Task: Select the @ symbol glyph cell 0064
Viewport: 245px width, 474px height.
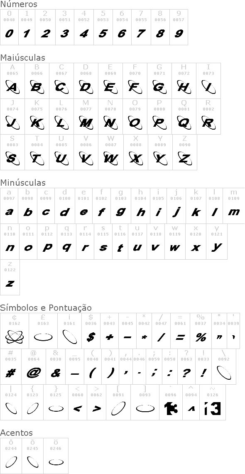Action: 34,366
